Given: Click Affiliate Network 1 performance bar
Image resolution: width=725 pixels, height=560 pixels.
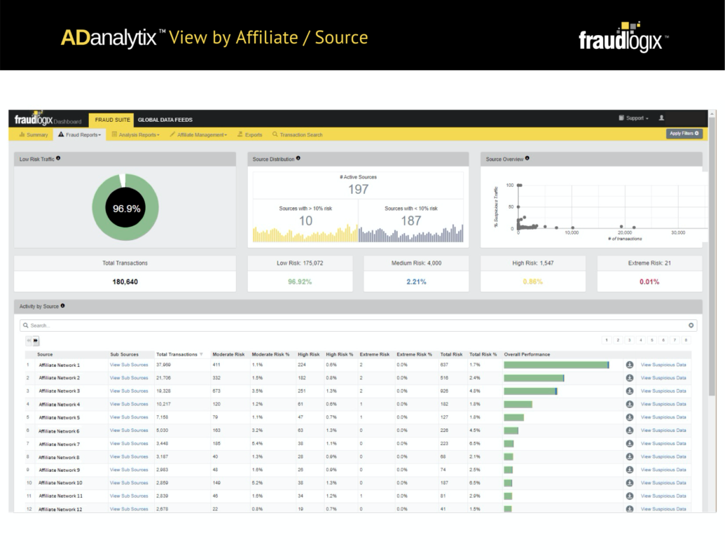Looking at the screenshot, I should pyautogui.click(x=556, y=365).
